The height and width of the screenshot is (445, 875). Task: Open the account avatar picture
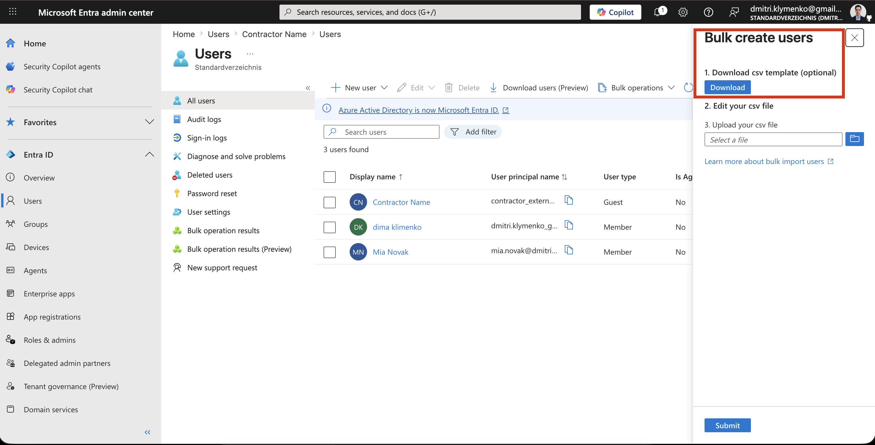[x=858, y=12]
